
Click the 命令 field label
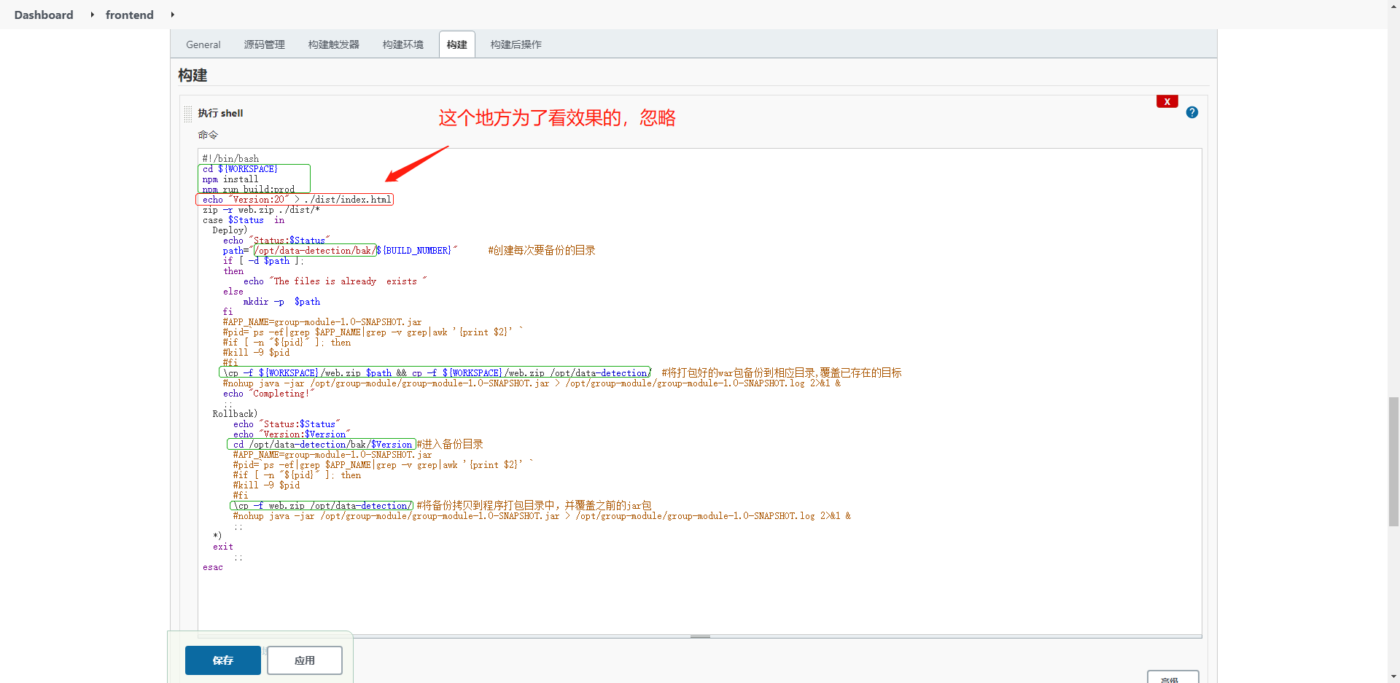click(x=208, y=135)
